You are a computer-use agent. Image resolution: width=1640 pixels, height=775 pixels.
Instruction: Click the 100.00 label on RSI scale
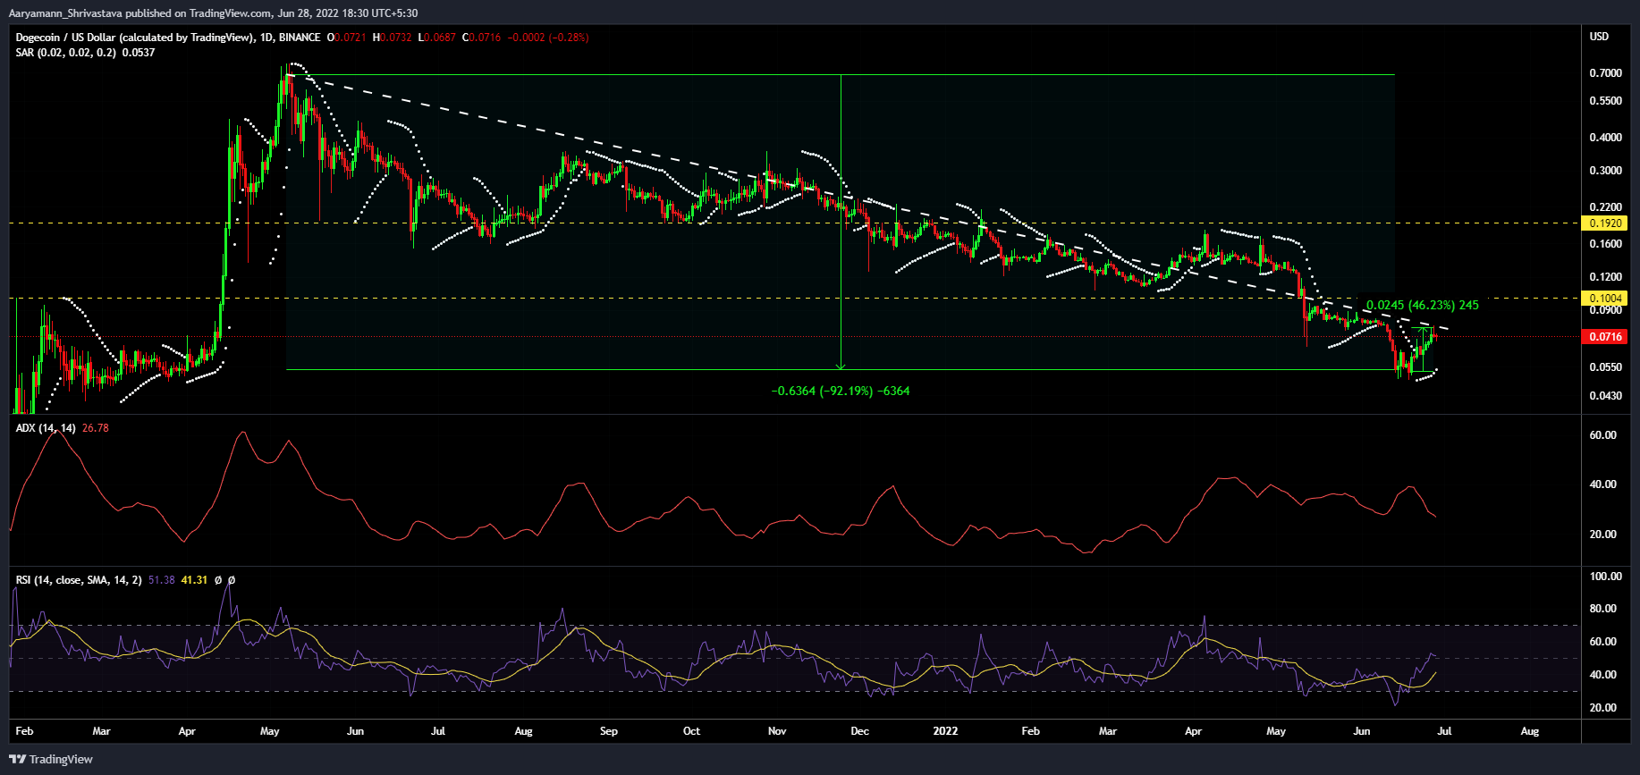click(1605, 577)
